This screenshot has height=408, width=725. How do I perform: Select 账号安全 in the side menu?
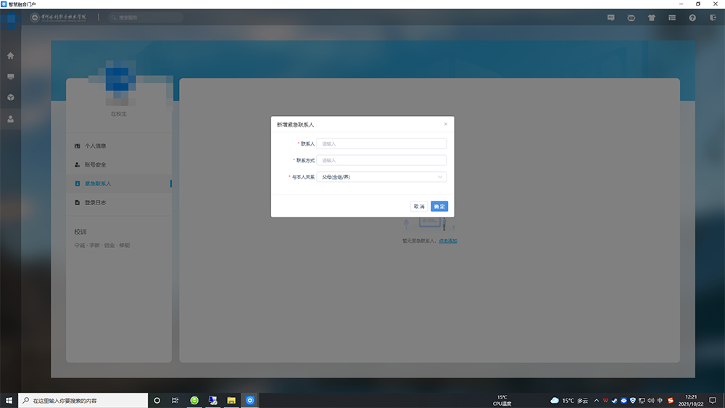coord(95,165)
